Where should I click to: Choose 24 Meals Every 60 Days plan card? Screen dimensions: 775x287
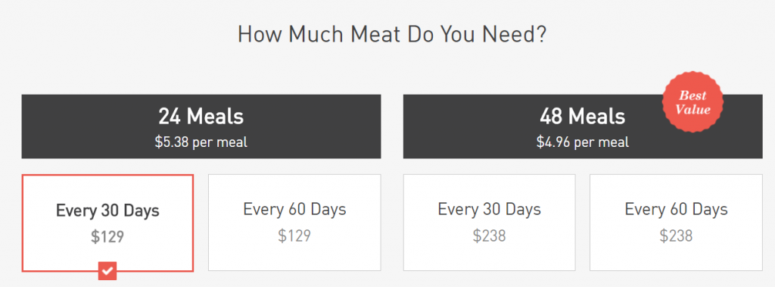[294, 222]
